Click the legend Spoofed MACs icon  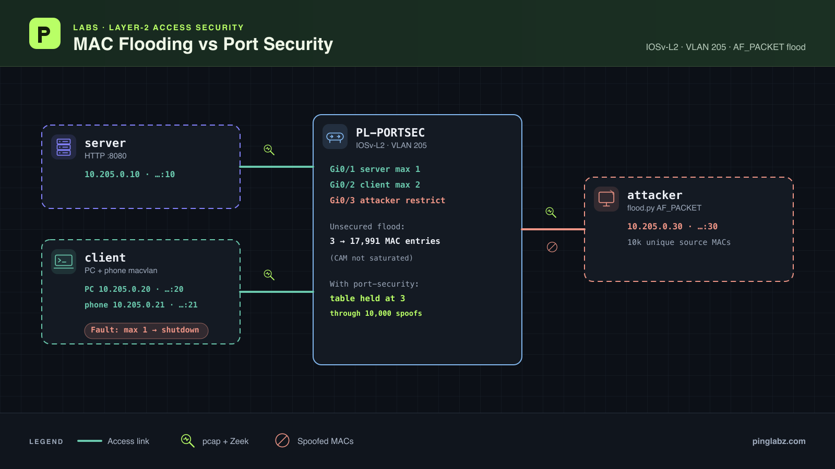tap(282, 440)
